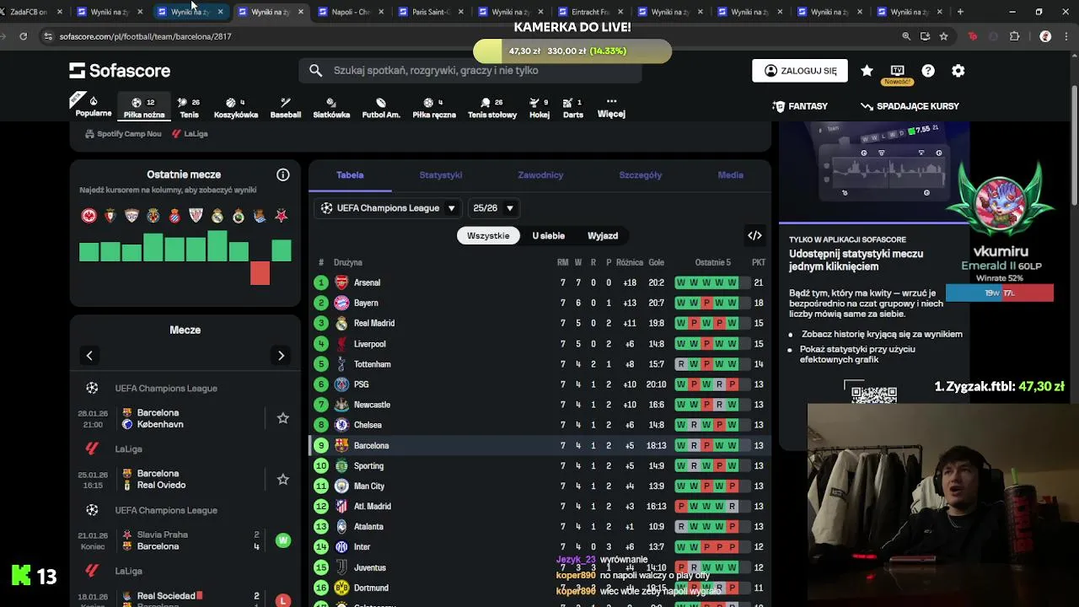
Task: Switch to Tabela tab
Action: pyautogui.click(x=350, y=175)
